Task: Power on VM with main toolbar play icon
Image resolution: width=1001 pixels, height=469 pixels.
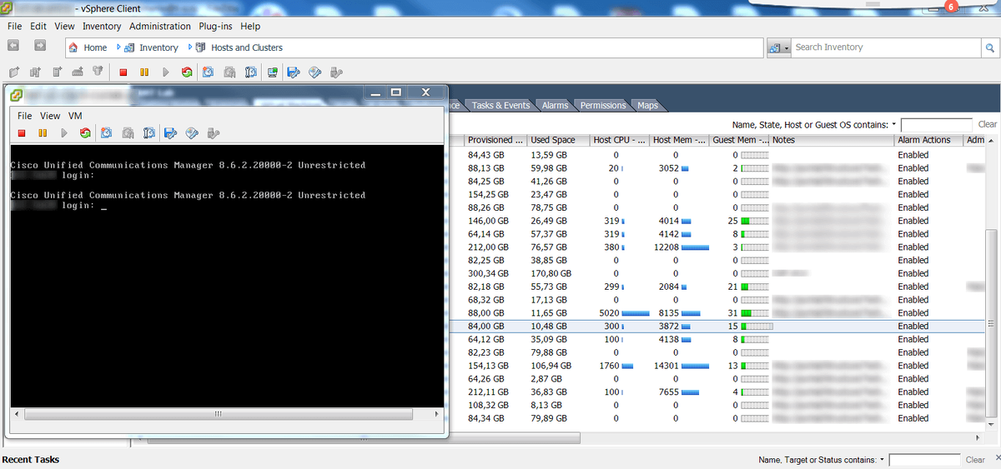Action: [x=166, y=72]
